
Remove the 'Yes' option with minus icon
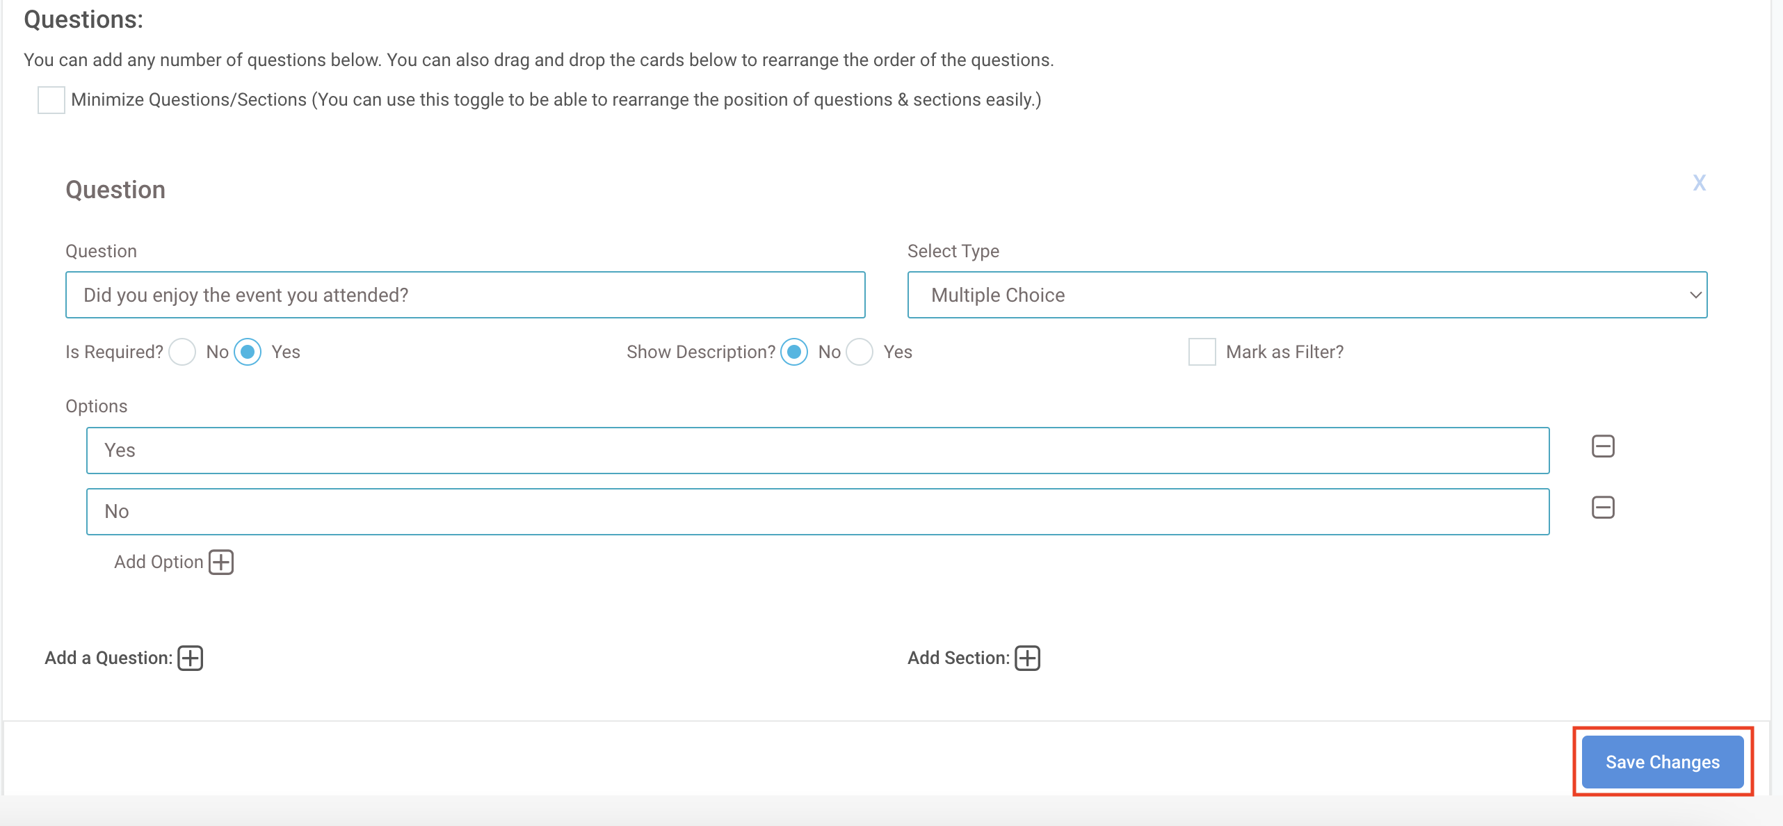1603,446
